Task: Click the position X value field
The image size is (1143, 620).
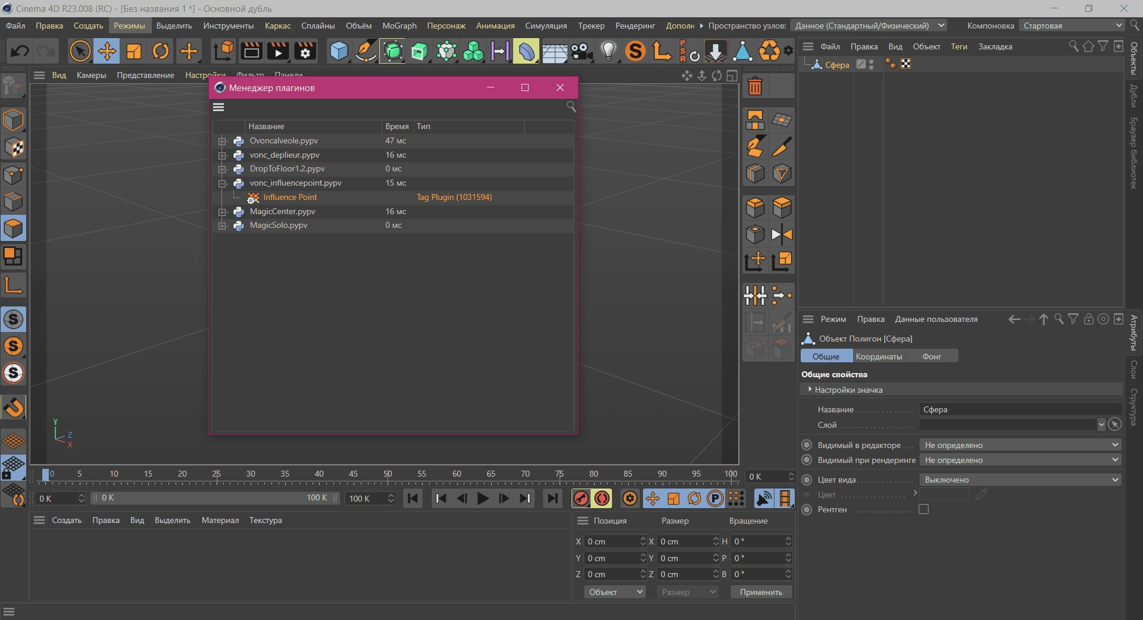Action: coord(612,541)
